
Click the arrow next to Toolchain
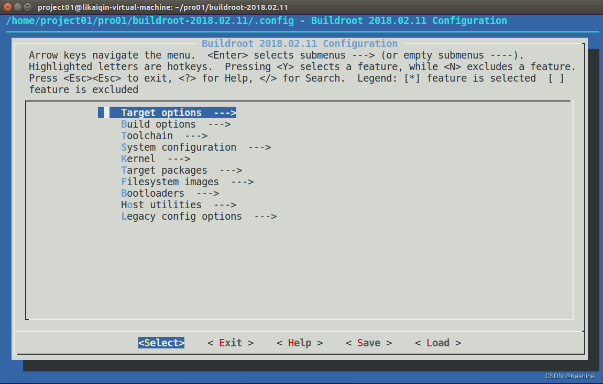(x=196, y=135)
